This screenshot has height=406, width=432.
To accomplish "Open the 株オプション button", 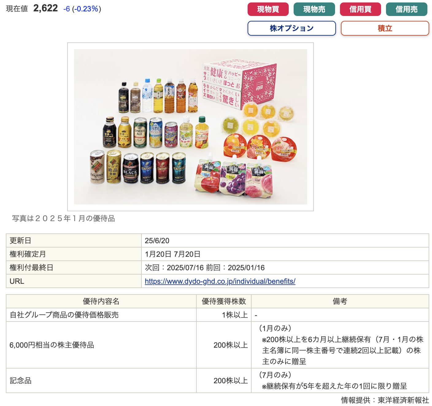I will tap(292, 28).
